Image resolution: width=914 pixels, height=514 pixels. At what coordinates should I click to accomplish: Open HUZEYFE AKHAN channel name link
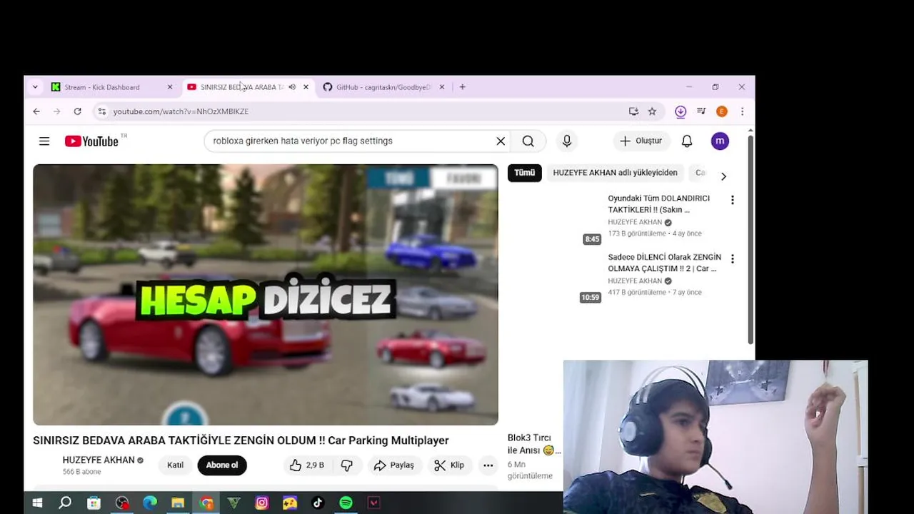point(99,460)
